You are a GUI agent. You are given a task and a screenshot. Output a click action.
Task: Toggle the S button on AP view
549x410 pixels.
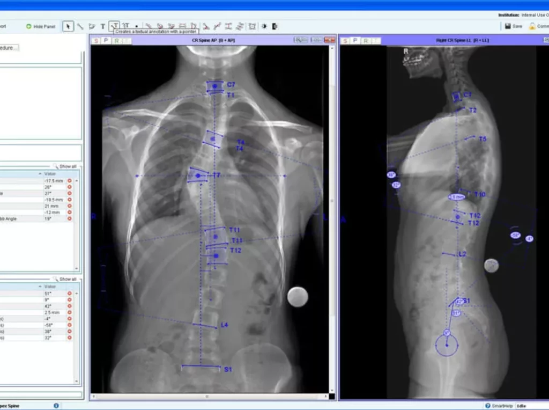96,40
